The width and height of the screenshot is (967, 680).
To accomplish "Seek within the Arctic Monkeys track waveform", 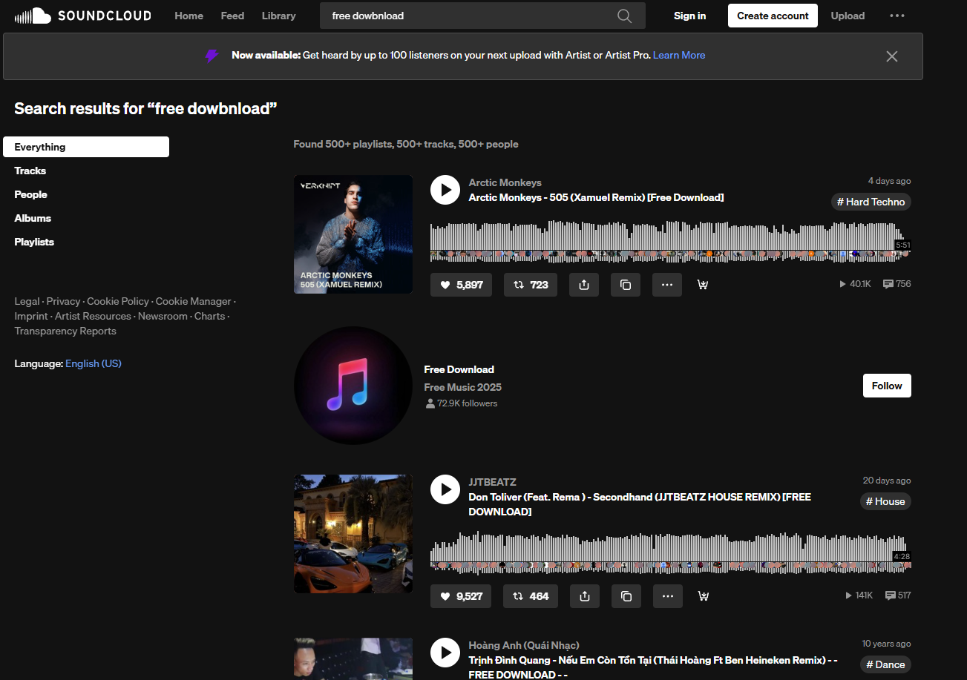I will click(670, 241).
